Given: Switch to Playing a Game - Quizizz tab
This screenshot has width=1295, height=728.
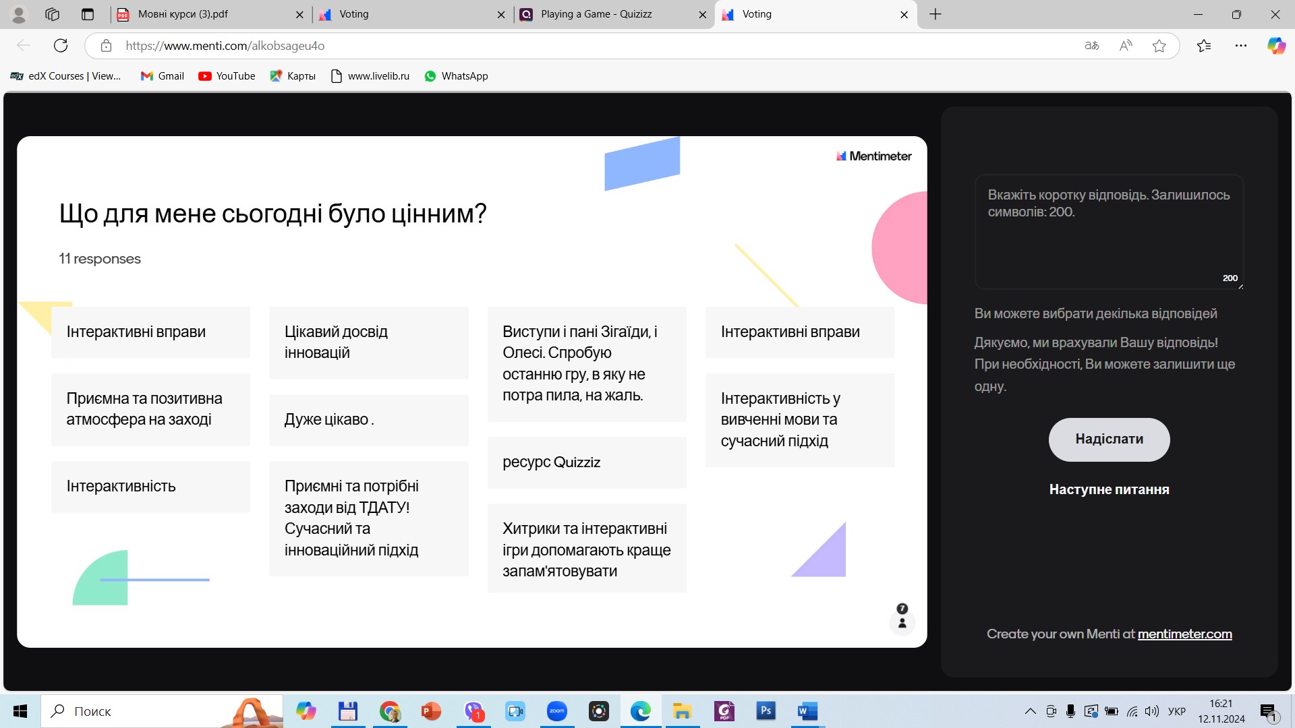Looking at the screenshot, I should tap(596, 14).
